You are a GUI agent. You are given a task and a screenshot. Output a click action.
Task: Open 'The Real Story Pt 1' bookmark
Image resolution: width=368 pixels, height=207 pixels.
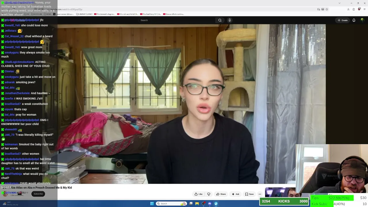(150, 14)
